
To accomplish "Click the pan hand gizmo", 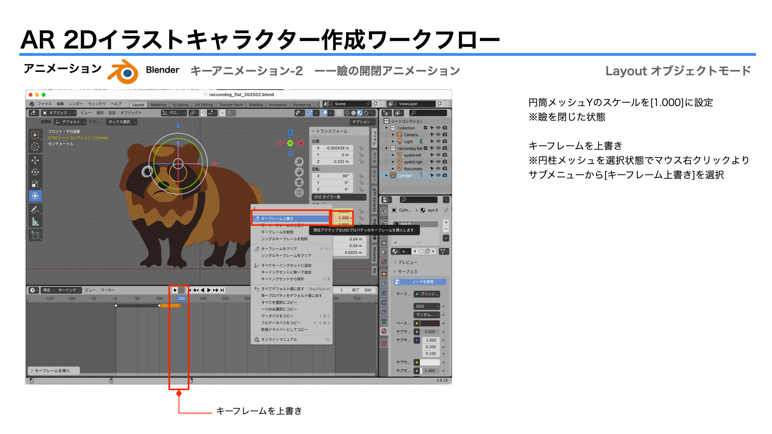I will point(299,172).
